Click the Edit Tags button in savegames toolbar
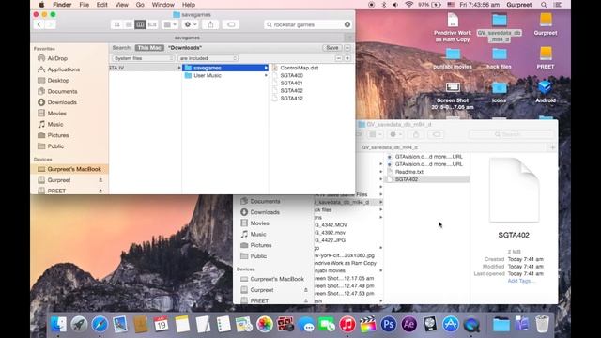This screenshot has width=601, height=338. (231, 24)
